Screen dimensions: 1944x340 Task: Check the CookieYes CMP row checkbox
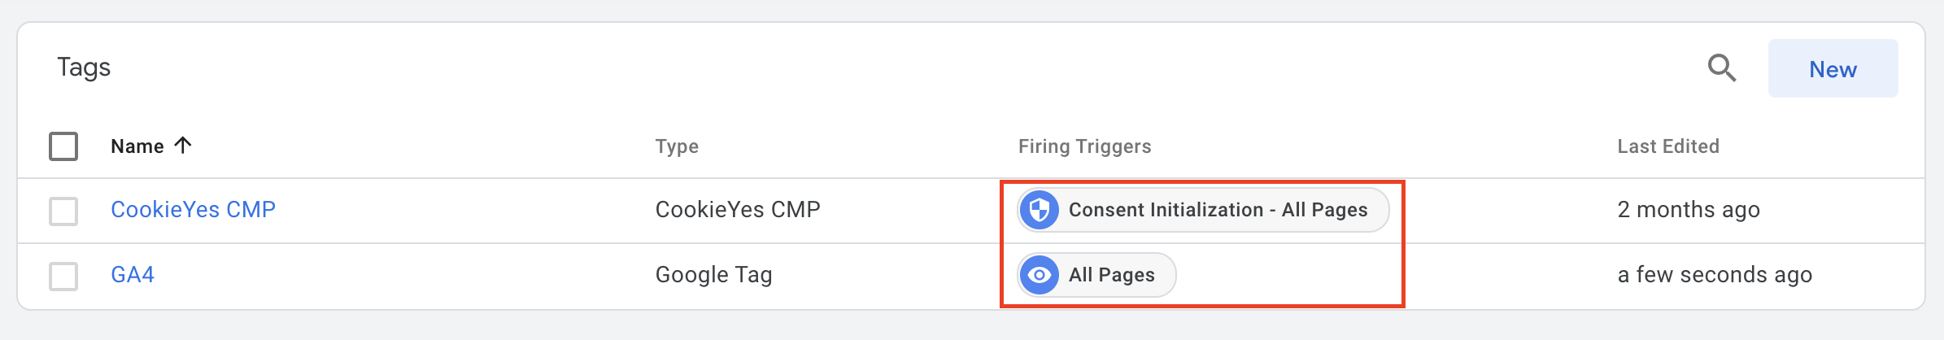tap(63, 211)
